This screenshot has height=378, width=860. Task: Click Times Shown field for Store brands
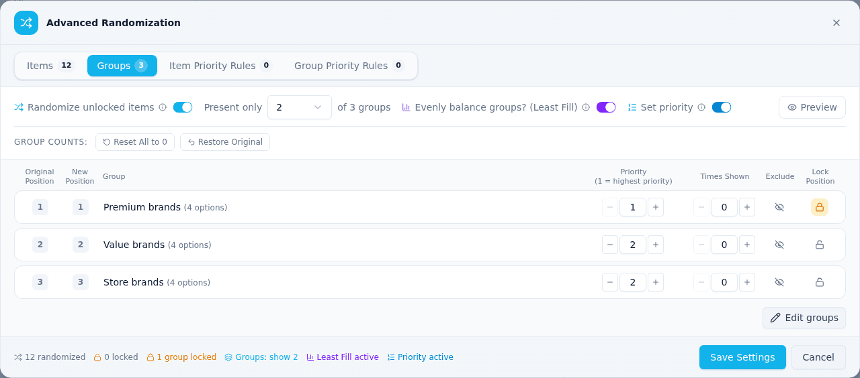[724, 282]
